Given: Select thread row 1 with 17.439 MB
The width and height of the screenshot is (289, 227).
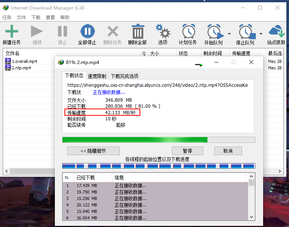Looking at the screenshot, I should tap(156, 185).
